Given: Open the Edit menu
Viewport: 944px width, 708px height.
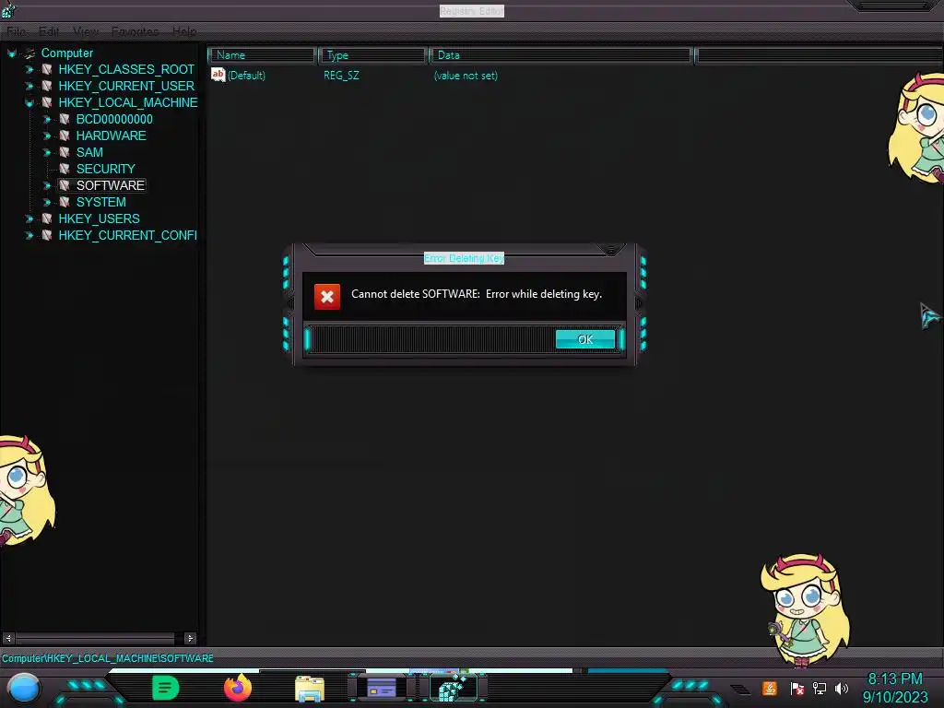Looking at the screenshot, I should [49, 31].
